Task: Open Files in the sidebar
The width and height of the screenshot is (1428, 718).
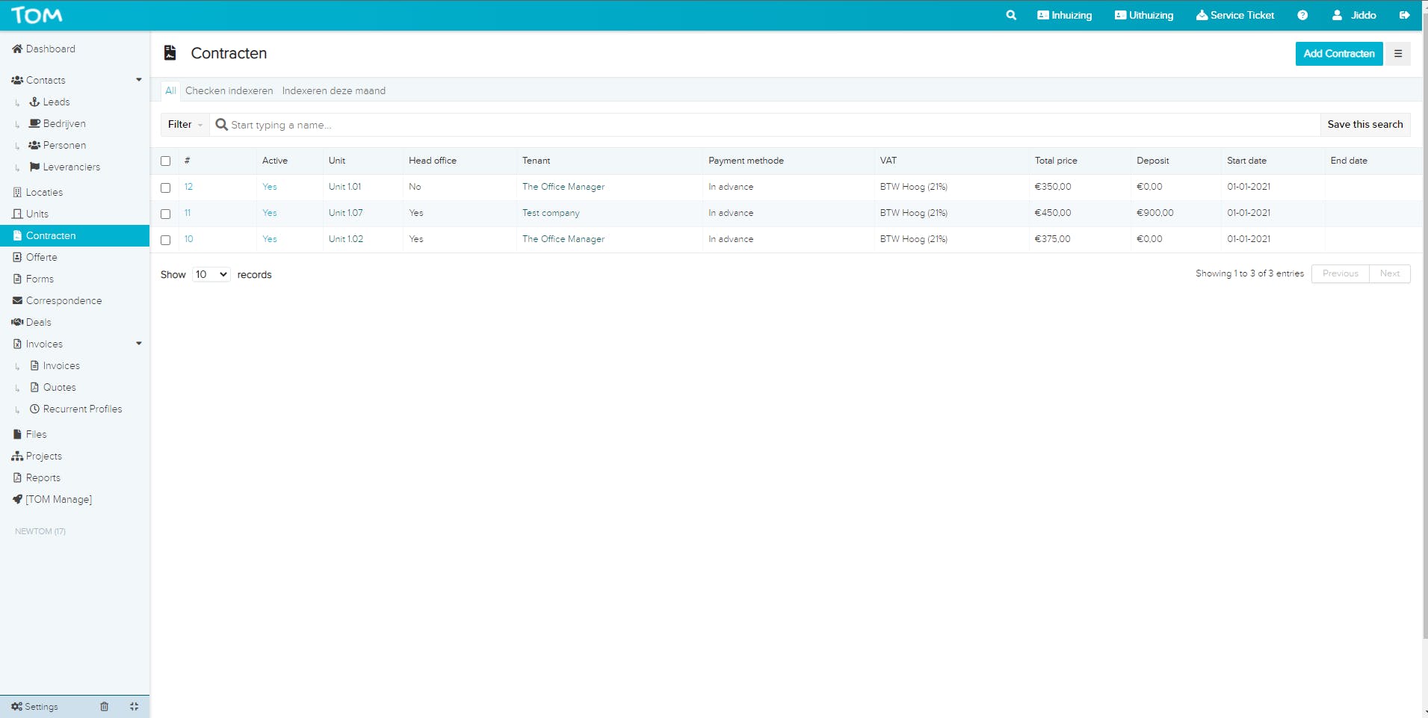Action: 29,434
